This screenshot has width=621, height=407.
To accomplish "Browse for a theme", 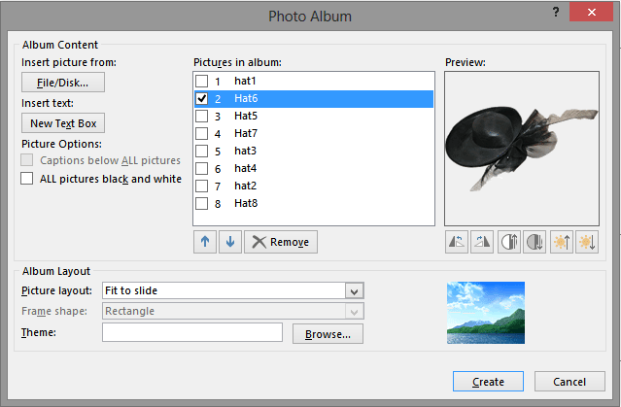I will pyautogui.click(x=328, y=334).
